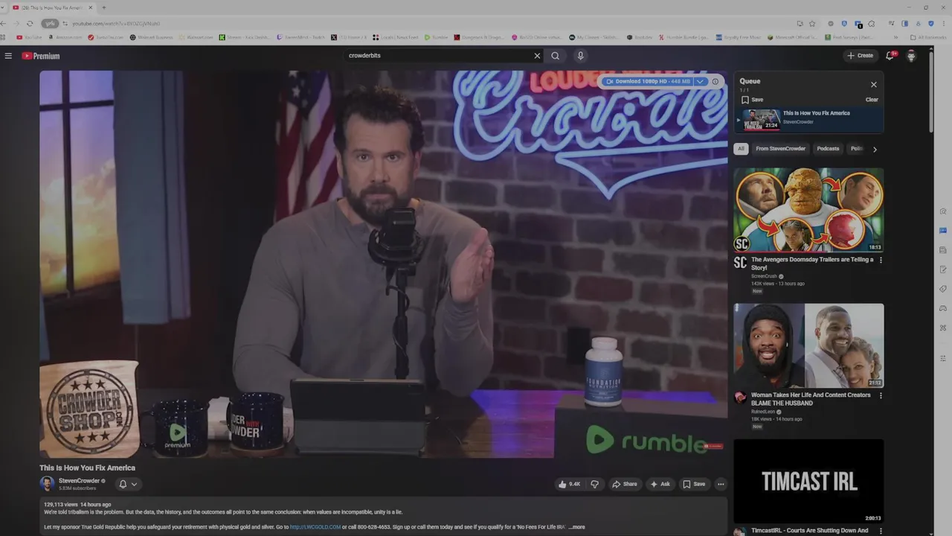The image size is (952, 536).
Task: Clear the queue
Action: pos(872,100)
